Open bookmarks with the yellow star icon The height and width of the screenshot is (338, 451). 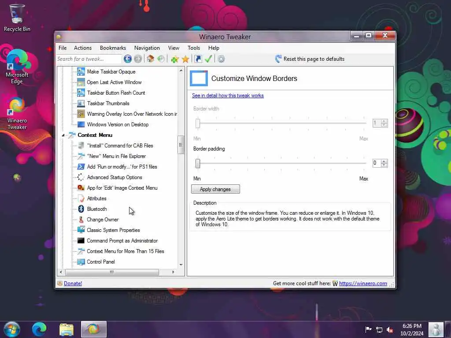tap(185, 59)
